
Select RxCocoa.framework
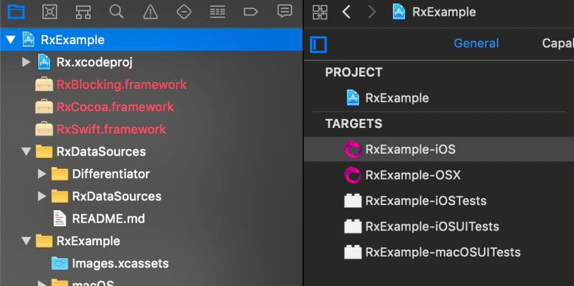coord(115,107)
